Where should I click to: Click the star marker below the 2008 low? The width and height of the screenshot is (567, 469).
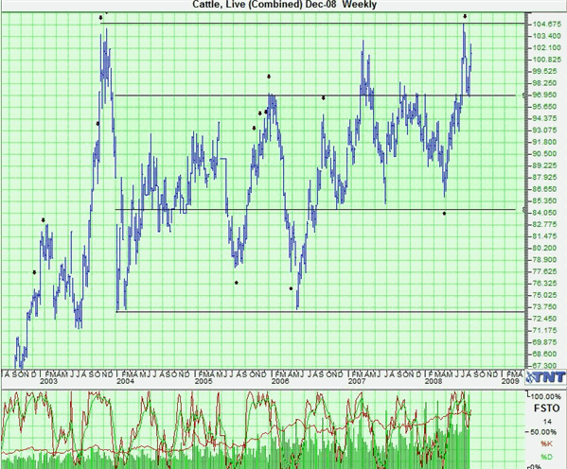point(444,214)
